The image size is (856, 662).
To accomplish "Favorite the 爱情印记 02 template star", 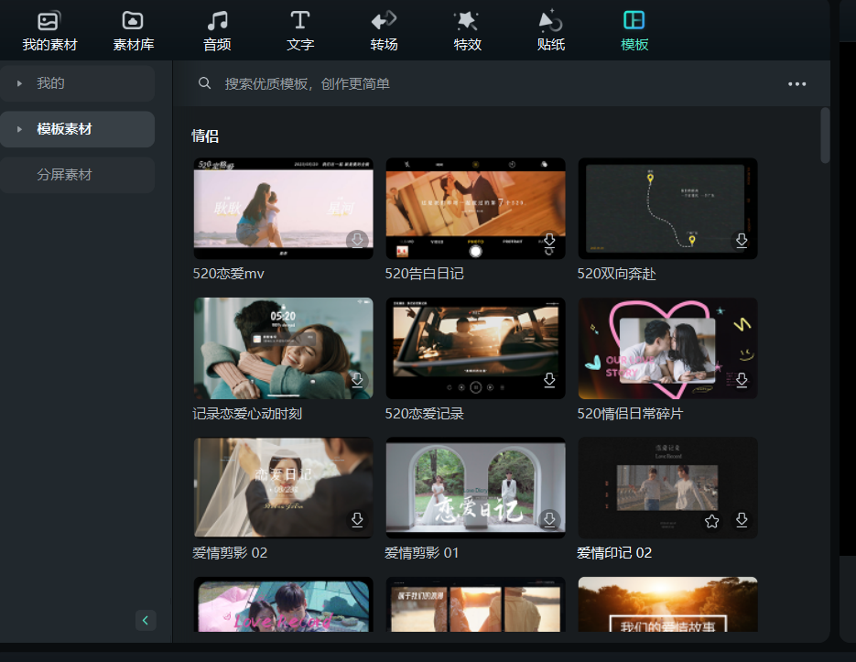I will click(x=712, y=521).
